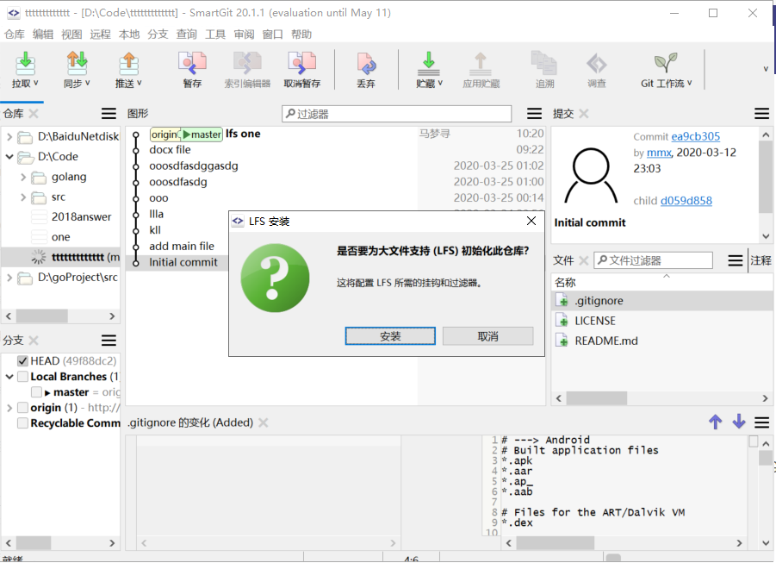776x563 pixels.
Task: Click the Blame (追溯) toolbar icon
Action: [x=544, y=64]
